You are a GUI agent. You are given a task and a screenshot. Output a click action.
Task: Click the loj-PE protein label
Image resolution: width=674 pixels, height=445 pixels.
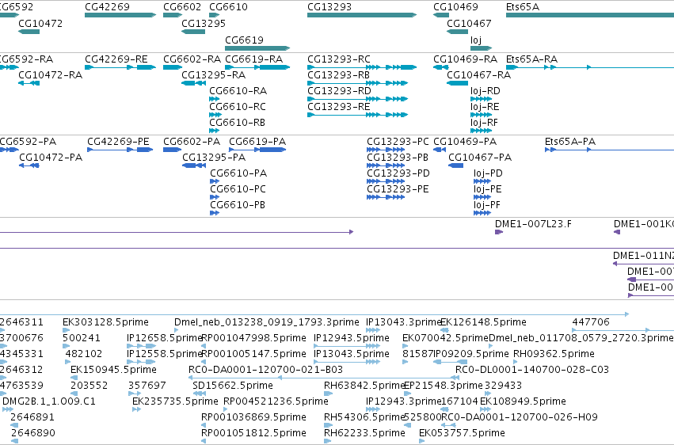487,189
